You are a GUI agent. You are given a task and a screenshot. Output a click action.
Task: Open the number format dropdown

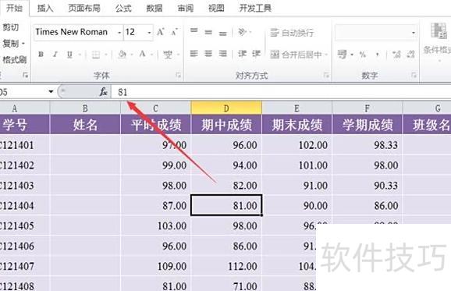[x=414, y=32]
